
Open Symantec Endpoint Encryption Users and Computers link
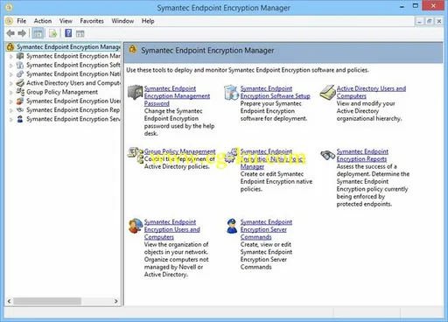pyautogui.click(x=172, y=229)
